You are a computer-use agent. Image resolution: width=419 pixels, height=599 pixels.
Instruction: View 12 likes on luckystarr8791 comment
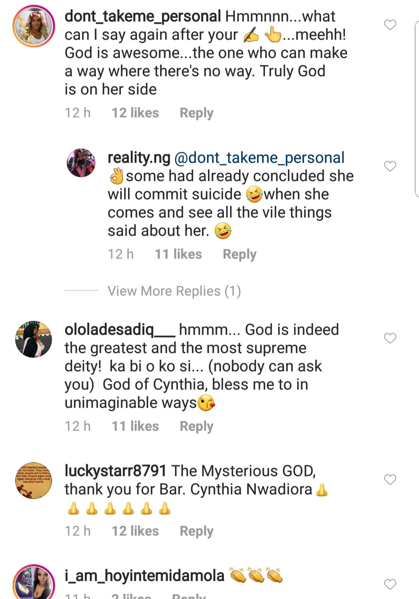pyautogui.click(x=135, y=531)
